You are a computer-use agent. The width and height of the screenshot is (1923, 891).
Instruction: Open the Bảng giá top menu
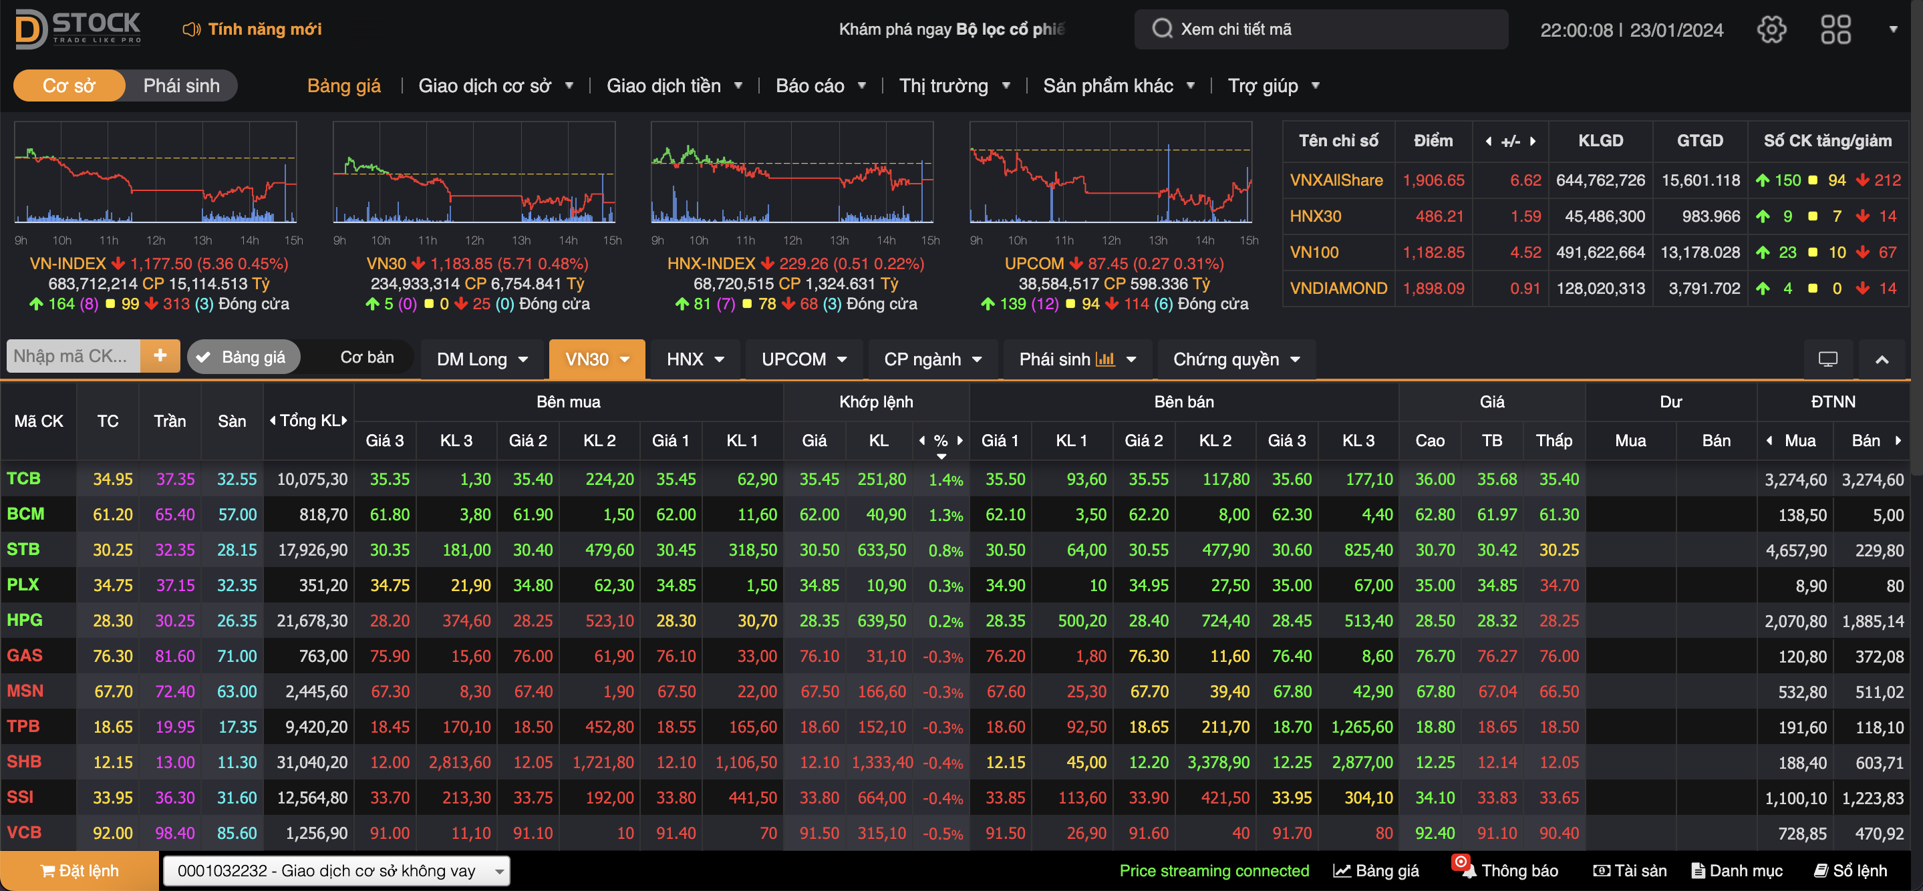[343, 85]
